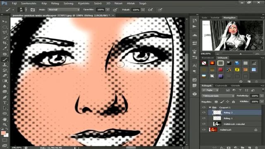Viewport: 265px width, 149px height.
Task: Select the Clone Stamp tool
Action: 5,65
